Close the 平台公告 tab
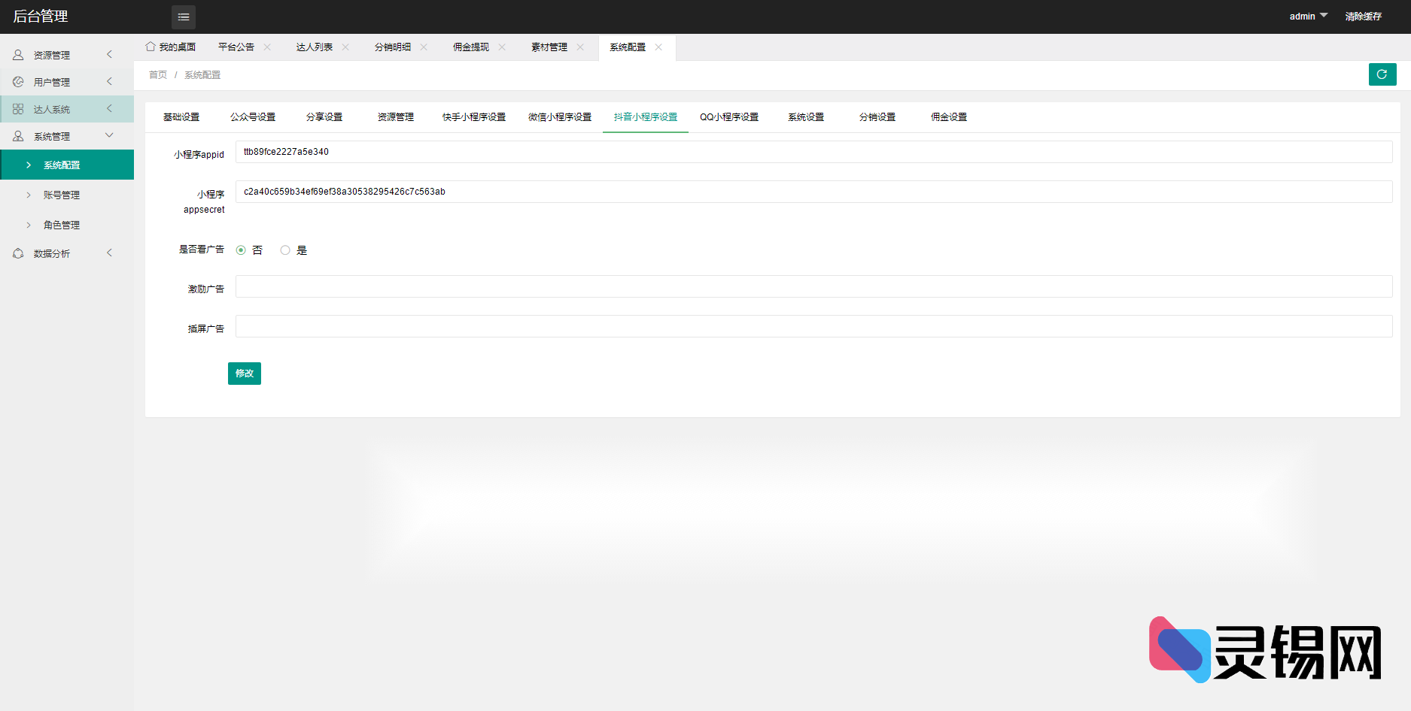Viewport: 1411px width, 711px height. [267, 47]
